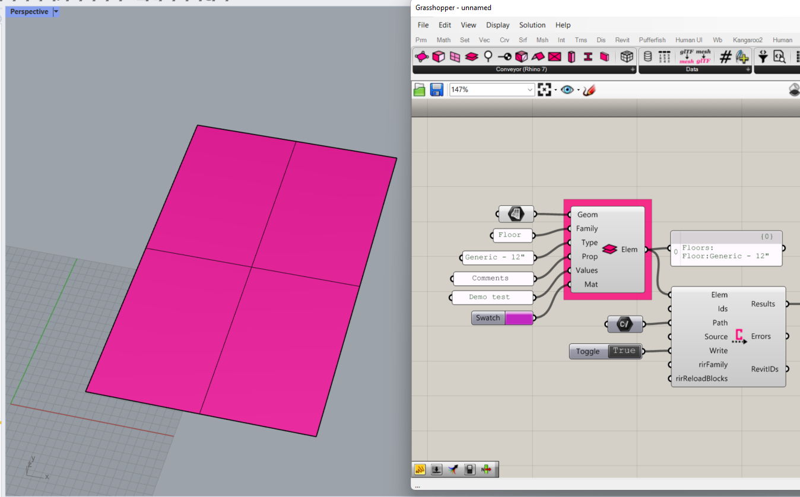Click the C/ directory path component
The image size is (800, 497).
tap(624, 324)
